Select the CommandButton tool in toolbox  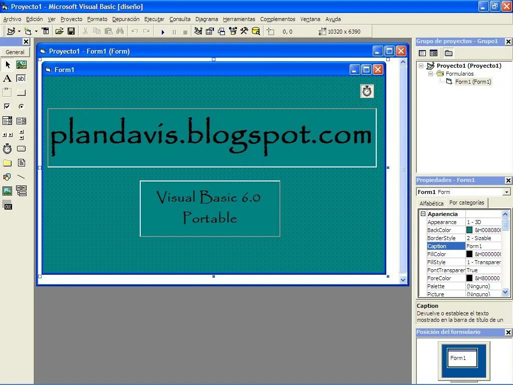tap(22, 92)
